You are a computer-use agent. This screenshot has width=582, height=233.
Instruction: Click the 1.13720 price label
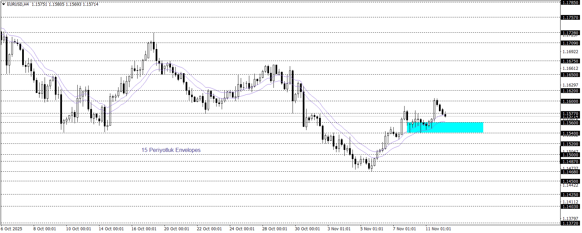pyautogui.click(x=570, y=223)
